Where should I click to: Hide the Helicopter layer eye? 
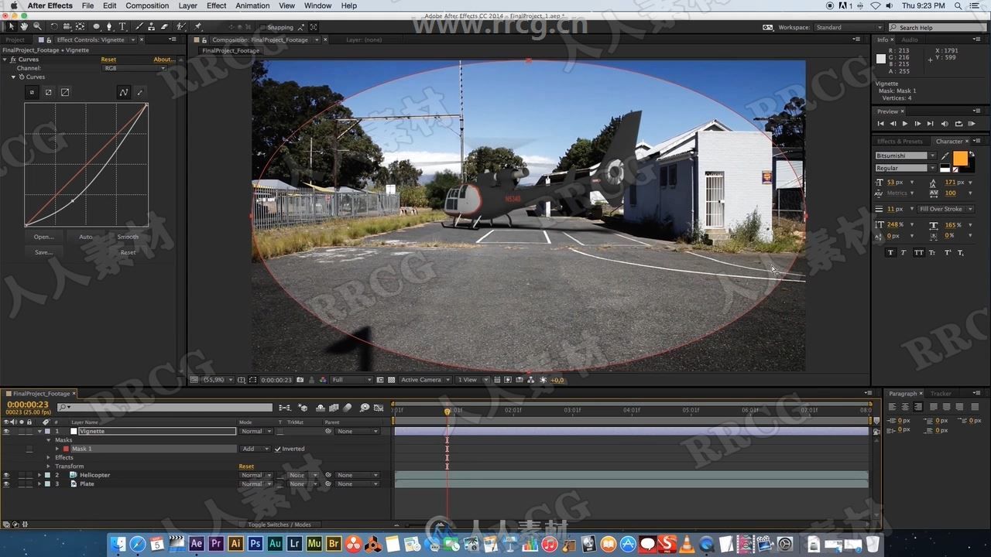coord(6,475)
